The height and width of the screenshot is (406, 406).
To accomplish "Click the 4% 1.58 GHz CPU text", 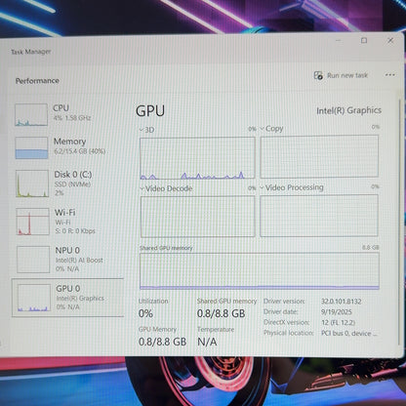I will (x=72, y=118).
